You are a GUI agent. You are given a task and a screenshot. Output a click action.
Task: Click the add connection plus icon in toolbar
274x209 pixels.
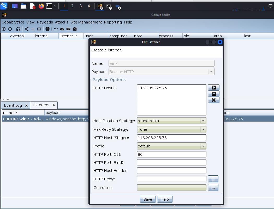point(4,29)
